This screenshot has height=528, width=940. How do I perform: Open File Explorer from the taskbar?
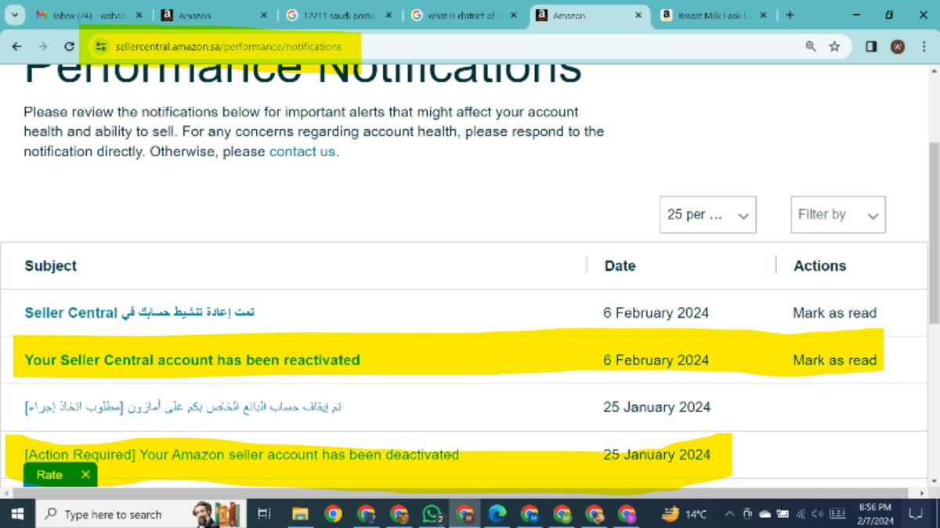(x=300, y=514)
